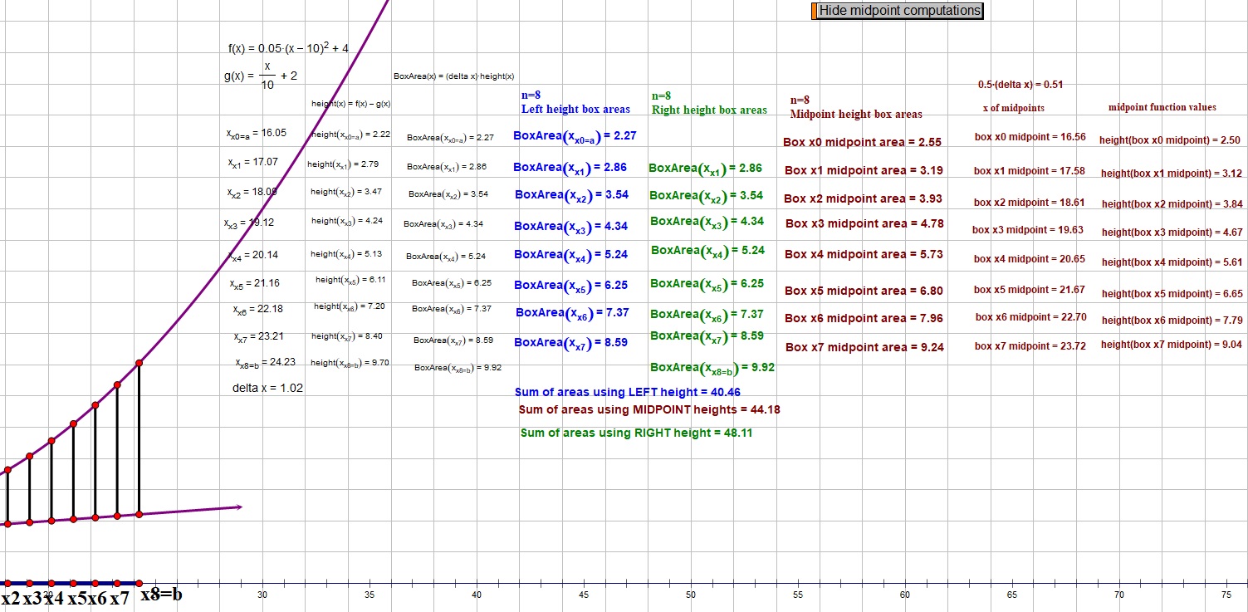Select the 'Left height box areas' heading
This screenshot has width=1248, height=612.
click(x=575, y=109)
